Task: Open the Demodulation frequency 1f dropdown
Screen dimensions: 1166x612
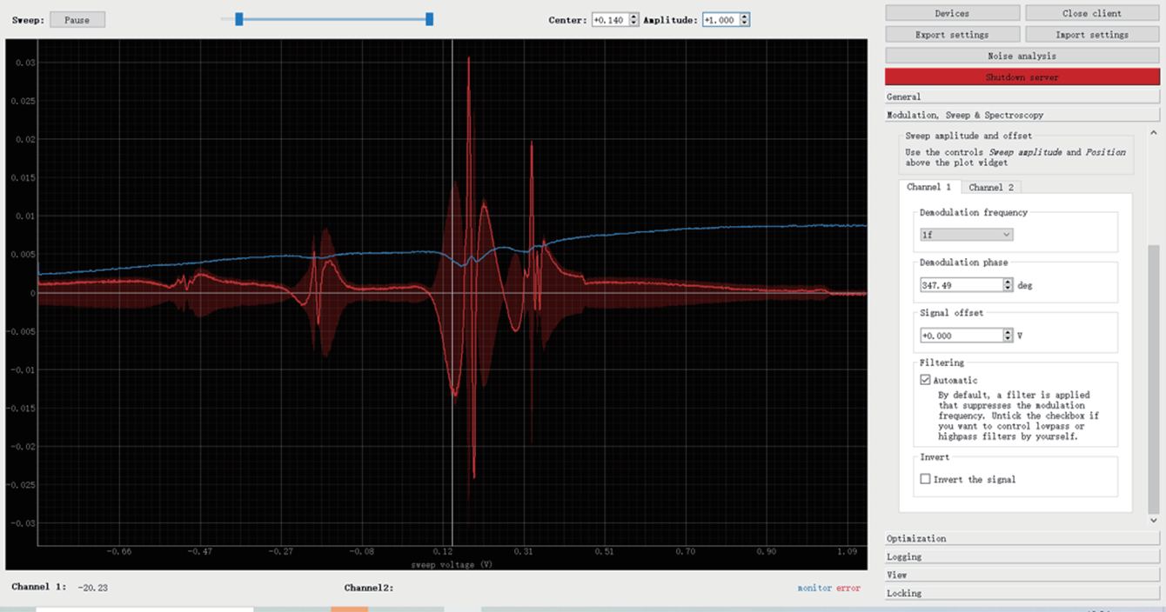Action: coord(966,235)
